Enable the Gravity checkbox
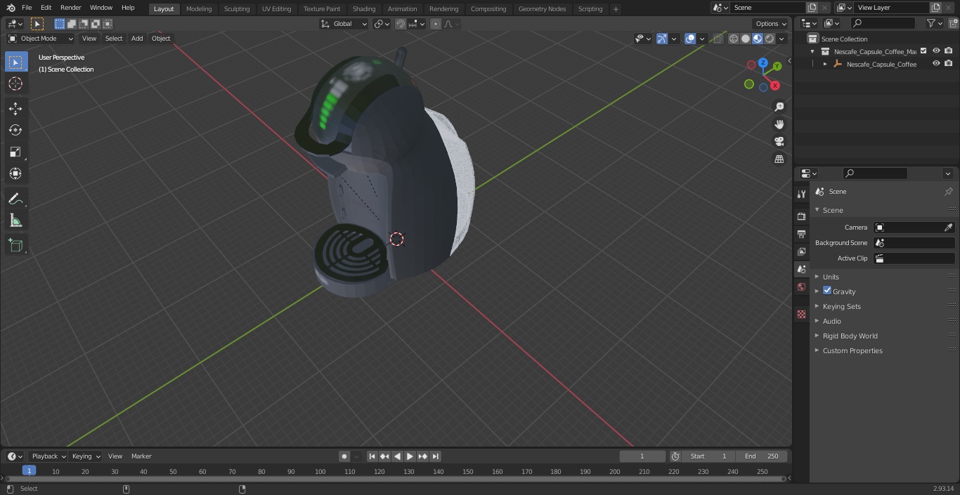This screenshot has height=495, width=960. (x=827, y=291)
